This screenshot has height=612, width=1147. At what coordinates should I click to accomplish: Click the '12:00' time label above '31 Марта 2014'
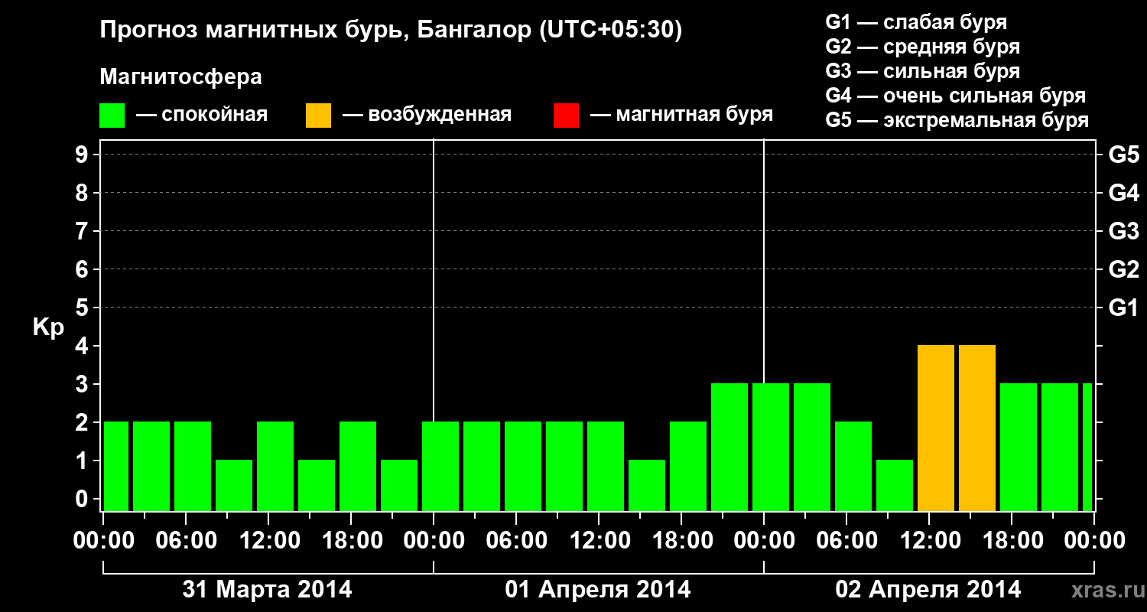[x=268, y=540]
